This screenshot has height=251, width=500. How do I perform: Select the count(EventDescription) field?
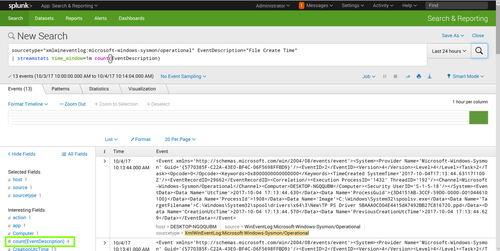click(x=38, y=241)
